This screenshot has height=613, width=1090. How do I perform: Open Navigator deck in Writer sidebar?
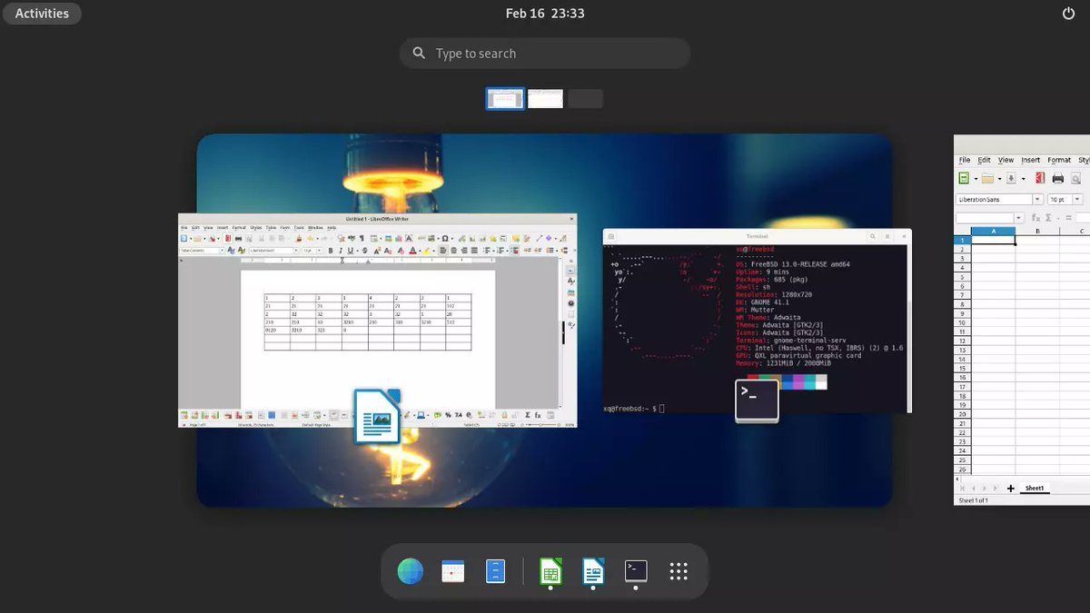(570, 302)
